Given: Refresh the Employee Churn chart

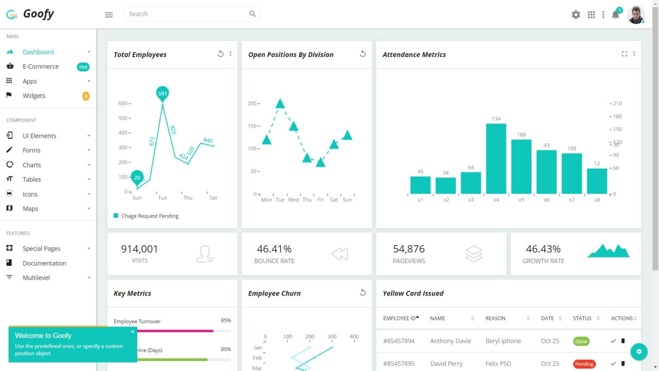Looking at the screenshot, I should tap(362, 293).
